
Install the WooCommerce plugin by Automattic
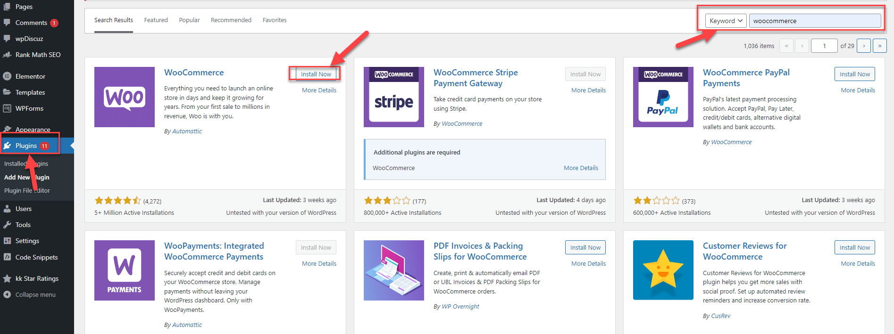point(316,74)
